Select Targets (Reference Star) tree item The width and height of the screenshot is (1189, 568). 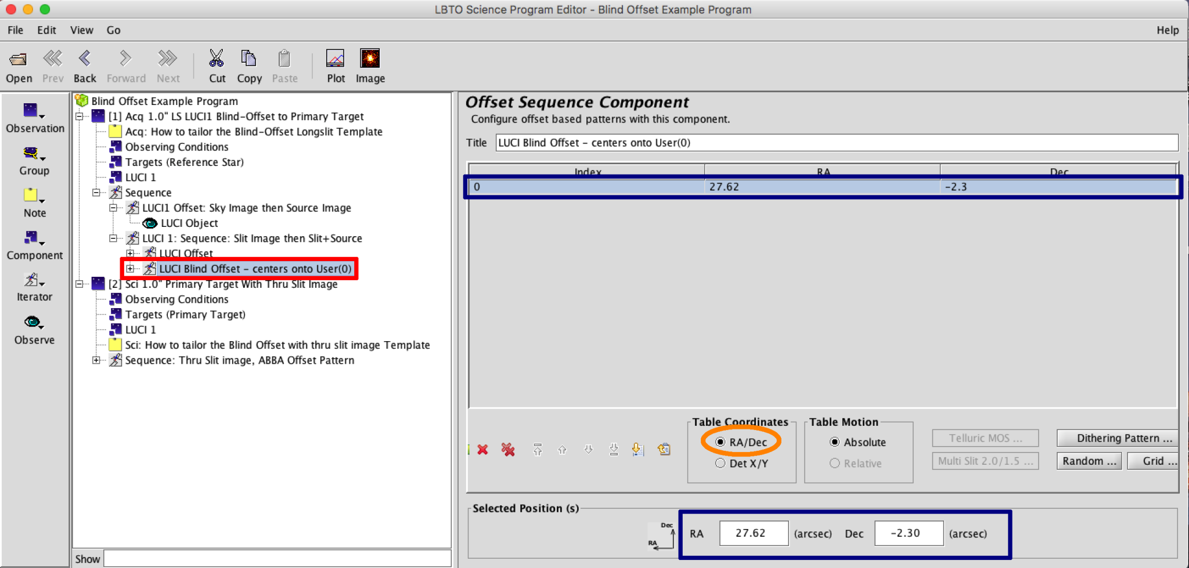pyautogui.click(x=184, y=162)
